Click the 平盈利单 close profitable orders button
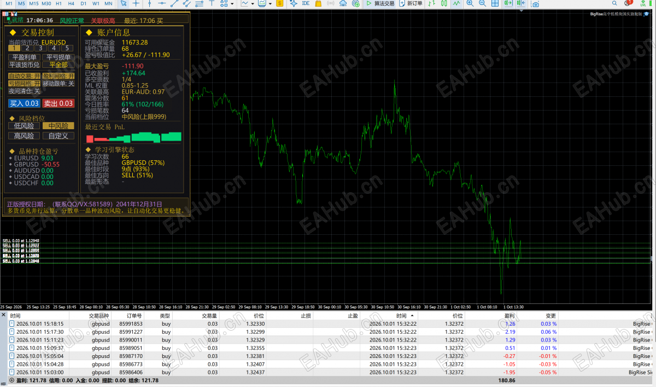Viewport: 656px width, 387px height. 25,57
